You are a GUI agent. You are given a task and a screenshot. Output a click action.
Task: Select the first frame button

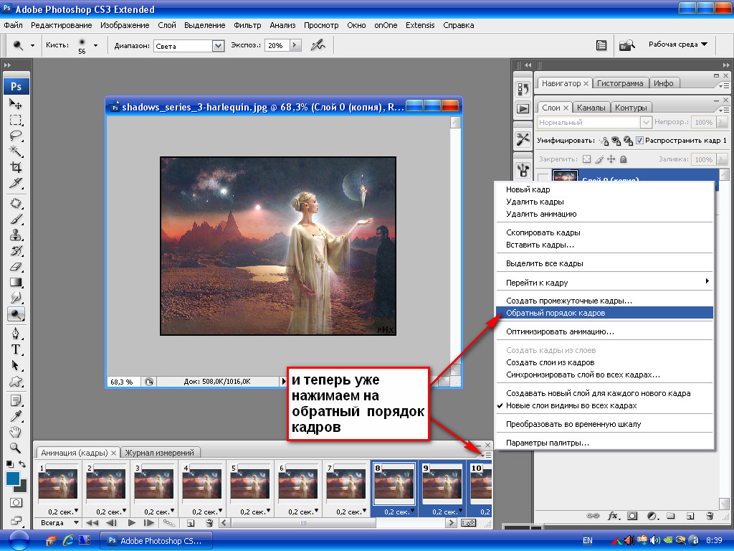pyautogui.click(x=92, y=523)
